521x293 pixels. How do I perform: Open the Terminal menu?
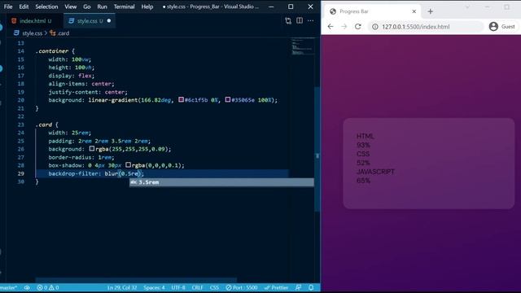[x=124, y=7]
